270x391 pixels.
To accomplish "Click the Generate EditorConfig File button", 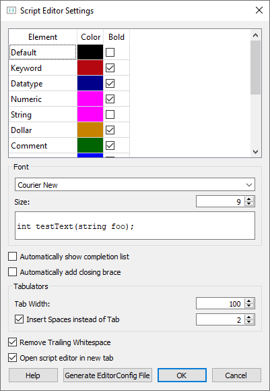I will 108,375.
